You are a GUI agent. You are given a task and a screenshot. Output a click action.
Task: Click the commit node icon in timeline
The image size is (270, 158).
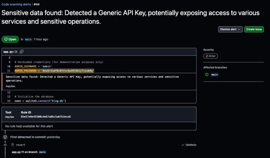[5, 145]
